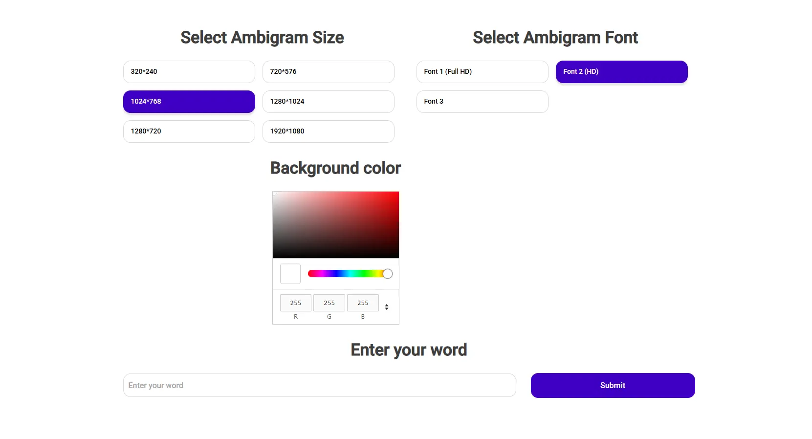812x439 pixels.
Task: Pick the 1280*1024 ambigram size
Action: pos(328,102)
